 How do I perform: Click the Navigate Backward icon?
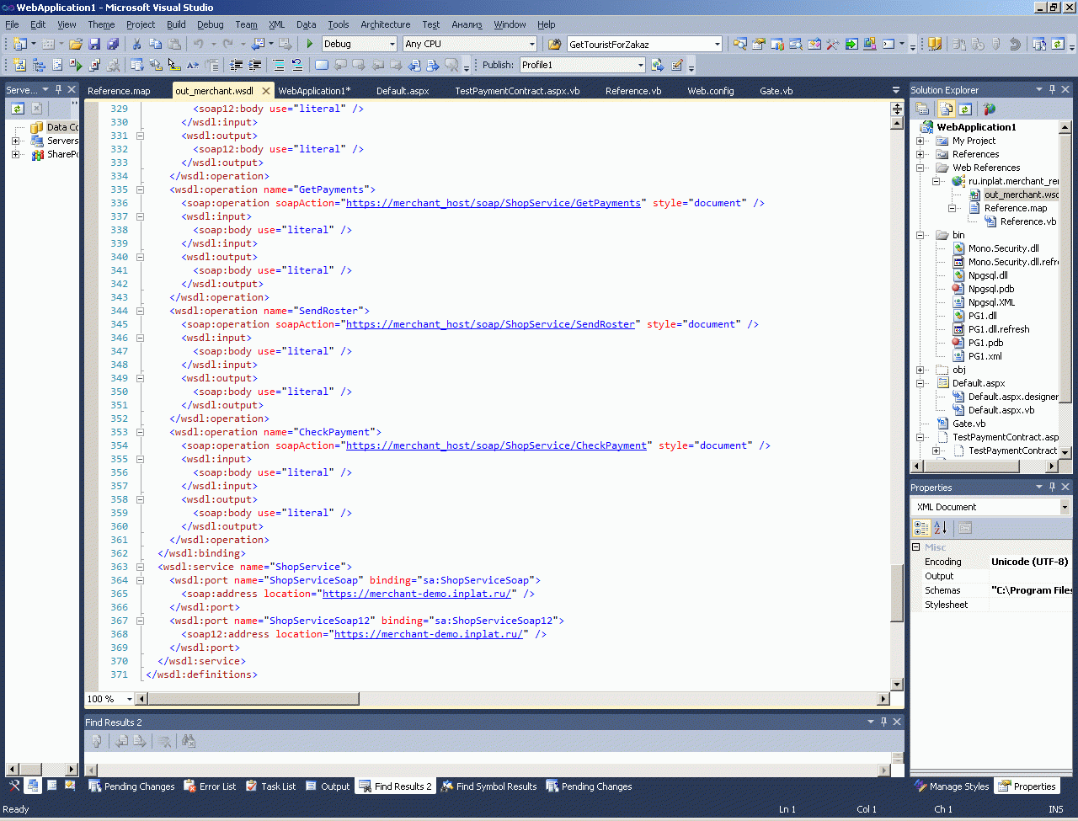tap(259, 44)
